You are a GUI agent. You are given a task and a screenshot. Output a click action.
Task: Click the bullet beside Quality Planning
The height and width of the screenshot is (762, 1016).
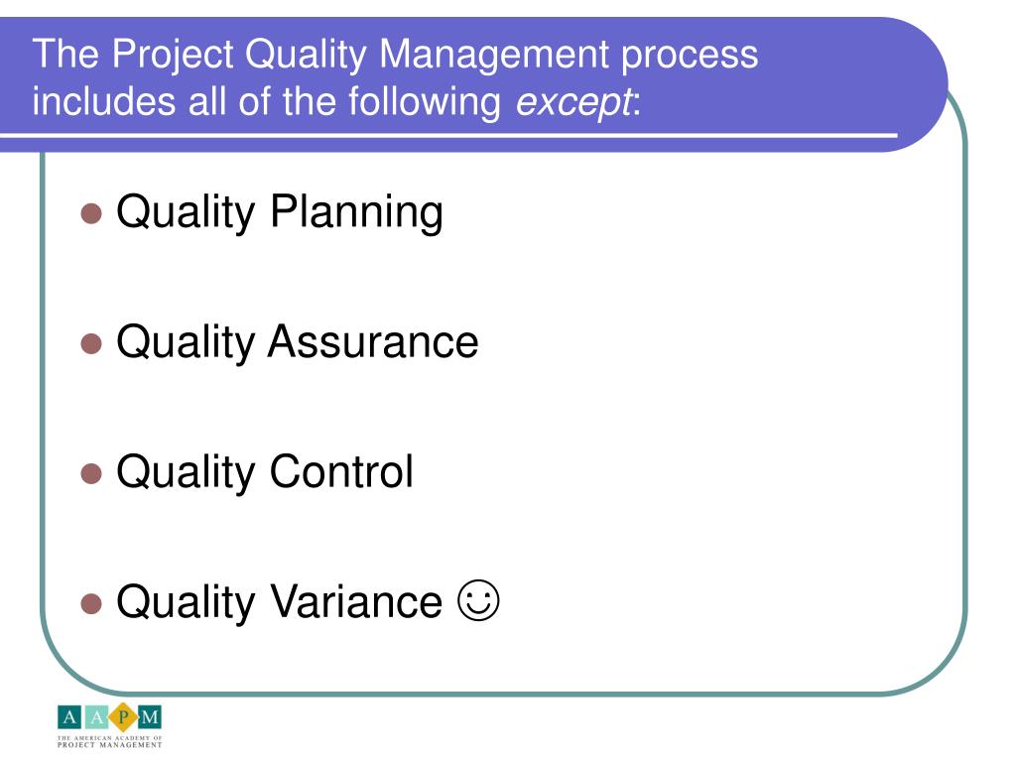pyautogui.click(x=91, y=214)
